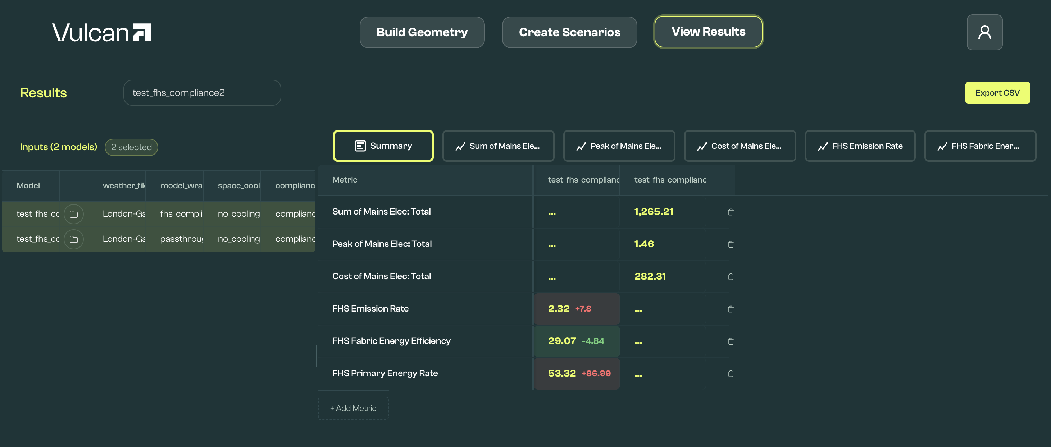1051x447 pixels.
Task: Go to Build Geometry page
Action: pos(422,32)
